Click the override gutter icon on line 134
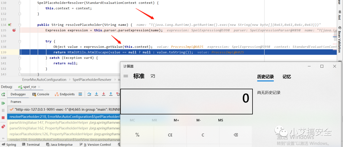 point(10,25)
